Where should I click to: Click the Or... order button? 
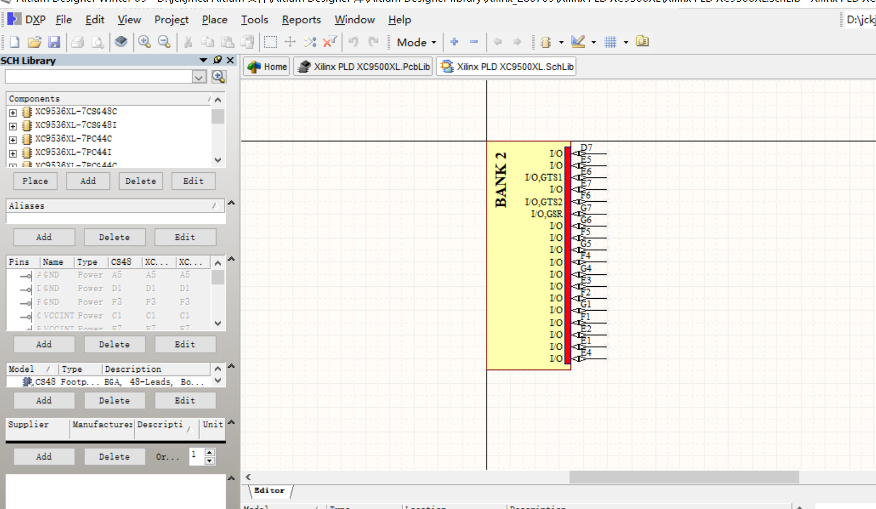click(168, 457)
